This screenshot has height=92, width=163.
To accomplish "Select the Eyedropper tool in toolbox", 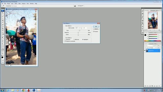I will pyautogui.click(x=3, y=50).
